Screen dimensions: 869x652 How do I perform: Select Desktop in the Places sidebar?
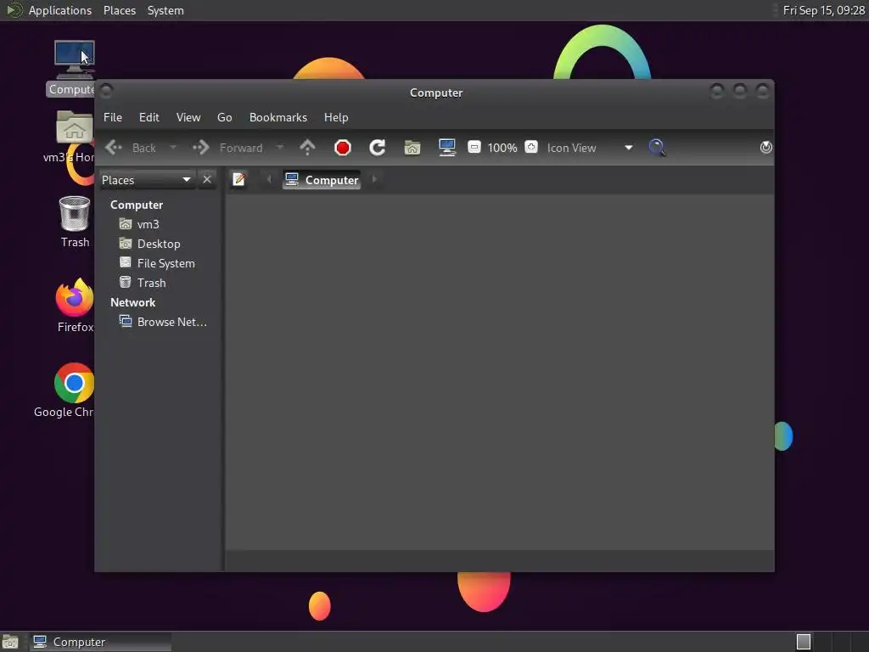click(x=159, y=244)
